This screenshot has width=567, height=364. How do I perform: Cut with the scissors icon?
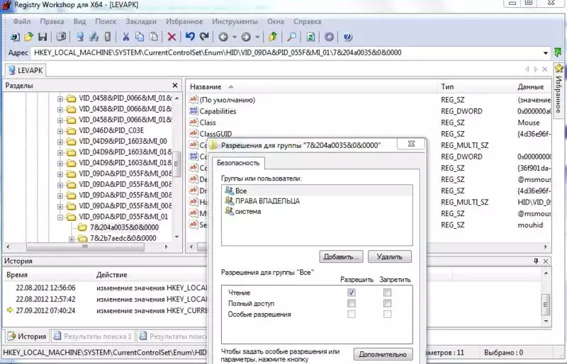[x=125, y=37]
